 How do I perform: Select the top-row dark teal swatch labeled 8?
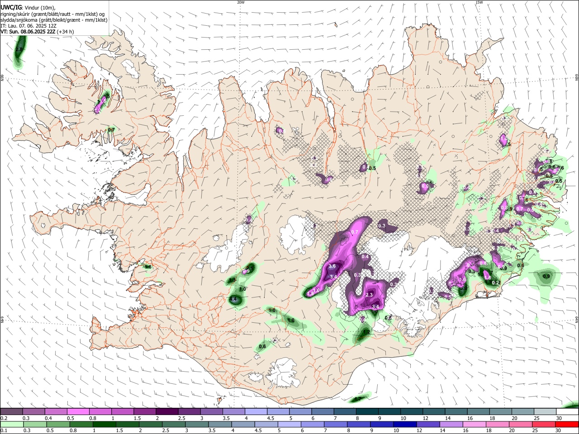[367, 411]
